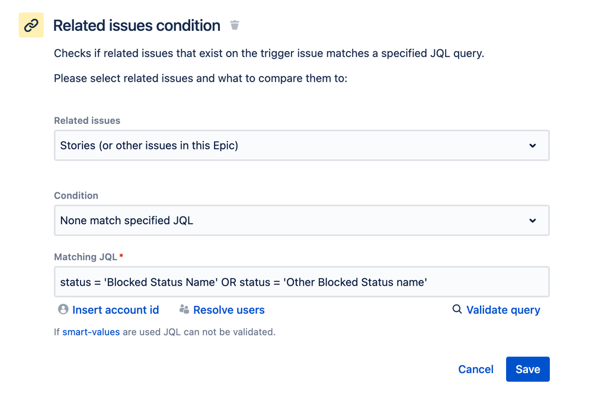Click the Resolve users link

coord(229,310)
